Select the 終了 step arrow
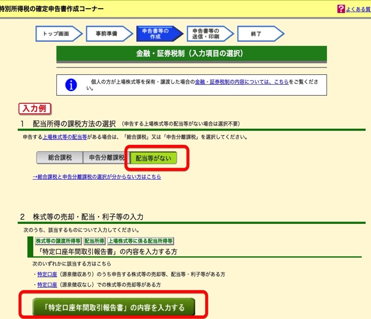The width and height of the screenshot is (371, 319). pos(256,34)
